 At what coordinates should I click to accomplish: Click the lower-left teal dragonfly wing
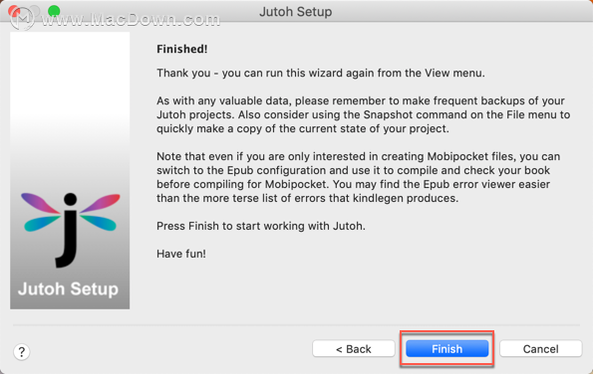[42, 223]
